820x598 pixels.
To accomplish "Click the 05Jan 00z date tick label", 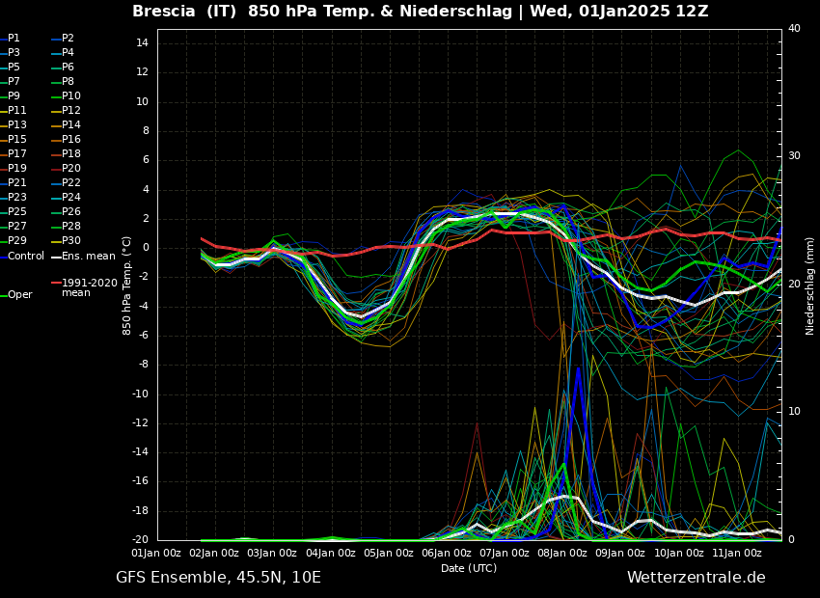I will click(389, 553).
